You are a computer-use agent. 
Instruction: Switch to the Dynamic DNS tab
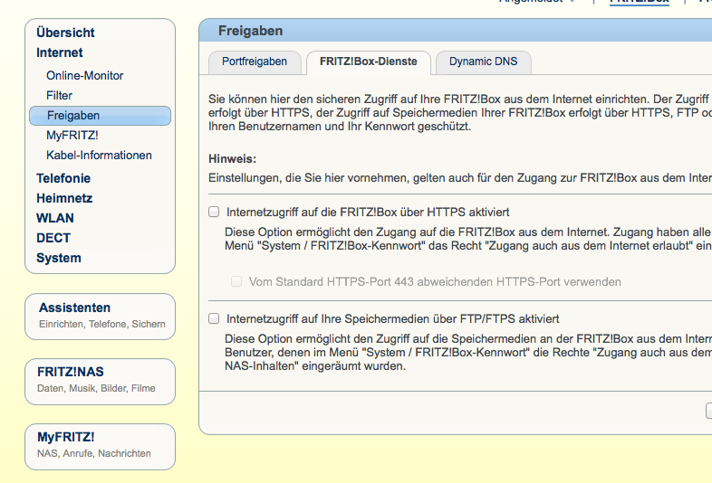click(483, 62)
